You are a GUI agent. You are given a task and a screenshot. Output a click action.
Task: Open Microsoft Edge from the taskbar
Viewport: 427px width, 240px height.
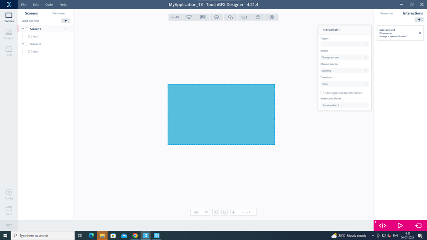pyautogui.click(x=91, y=236)
